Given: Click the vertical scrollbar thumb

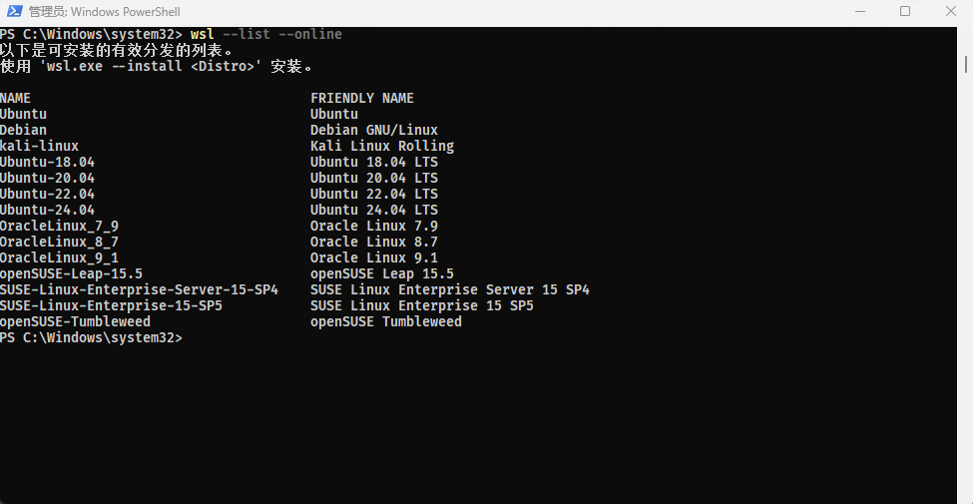Looking at the screenshot, I should pos(966,63).
